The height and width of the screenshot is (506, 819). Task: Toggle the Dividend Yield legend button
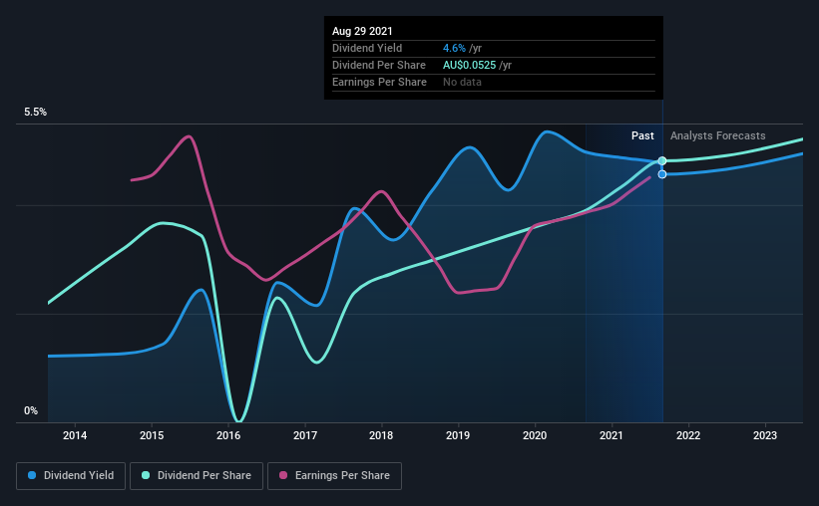pos(71,476)
